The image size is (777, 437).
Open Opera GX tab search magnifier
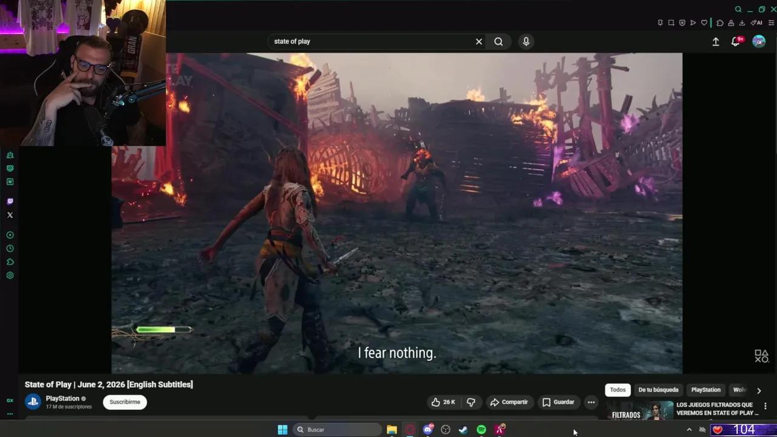point(738,9)
